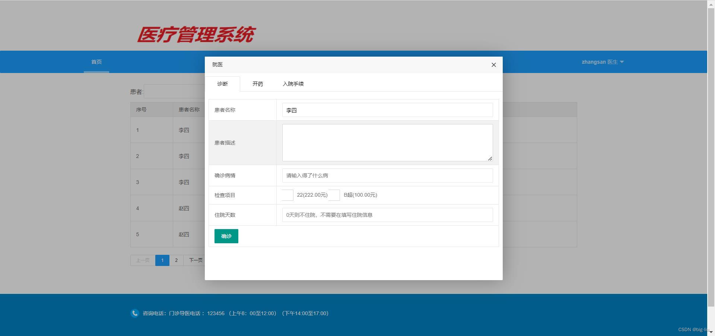Click the 咨询电话 footer text
715x336 pixels.
pos(235,313)
